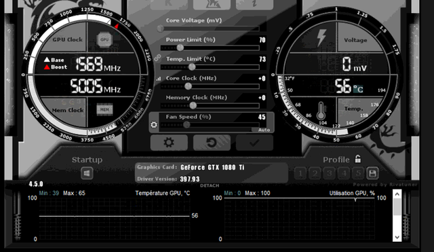
Task: Select profile slot 3
Action: (x=330, y=173)
